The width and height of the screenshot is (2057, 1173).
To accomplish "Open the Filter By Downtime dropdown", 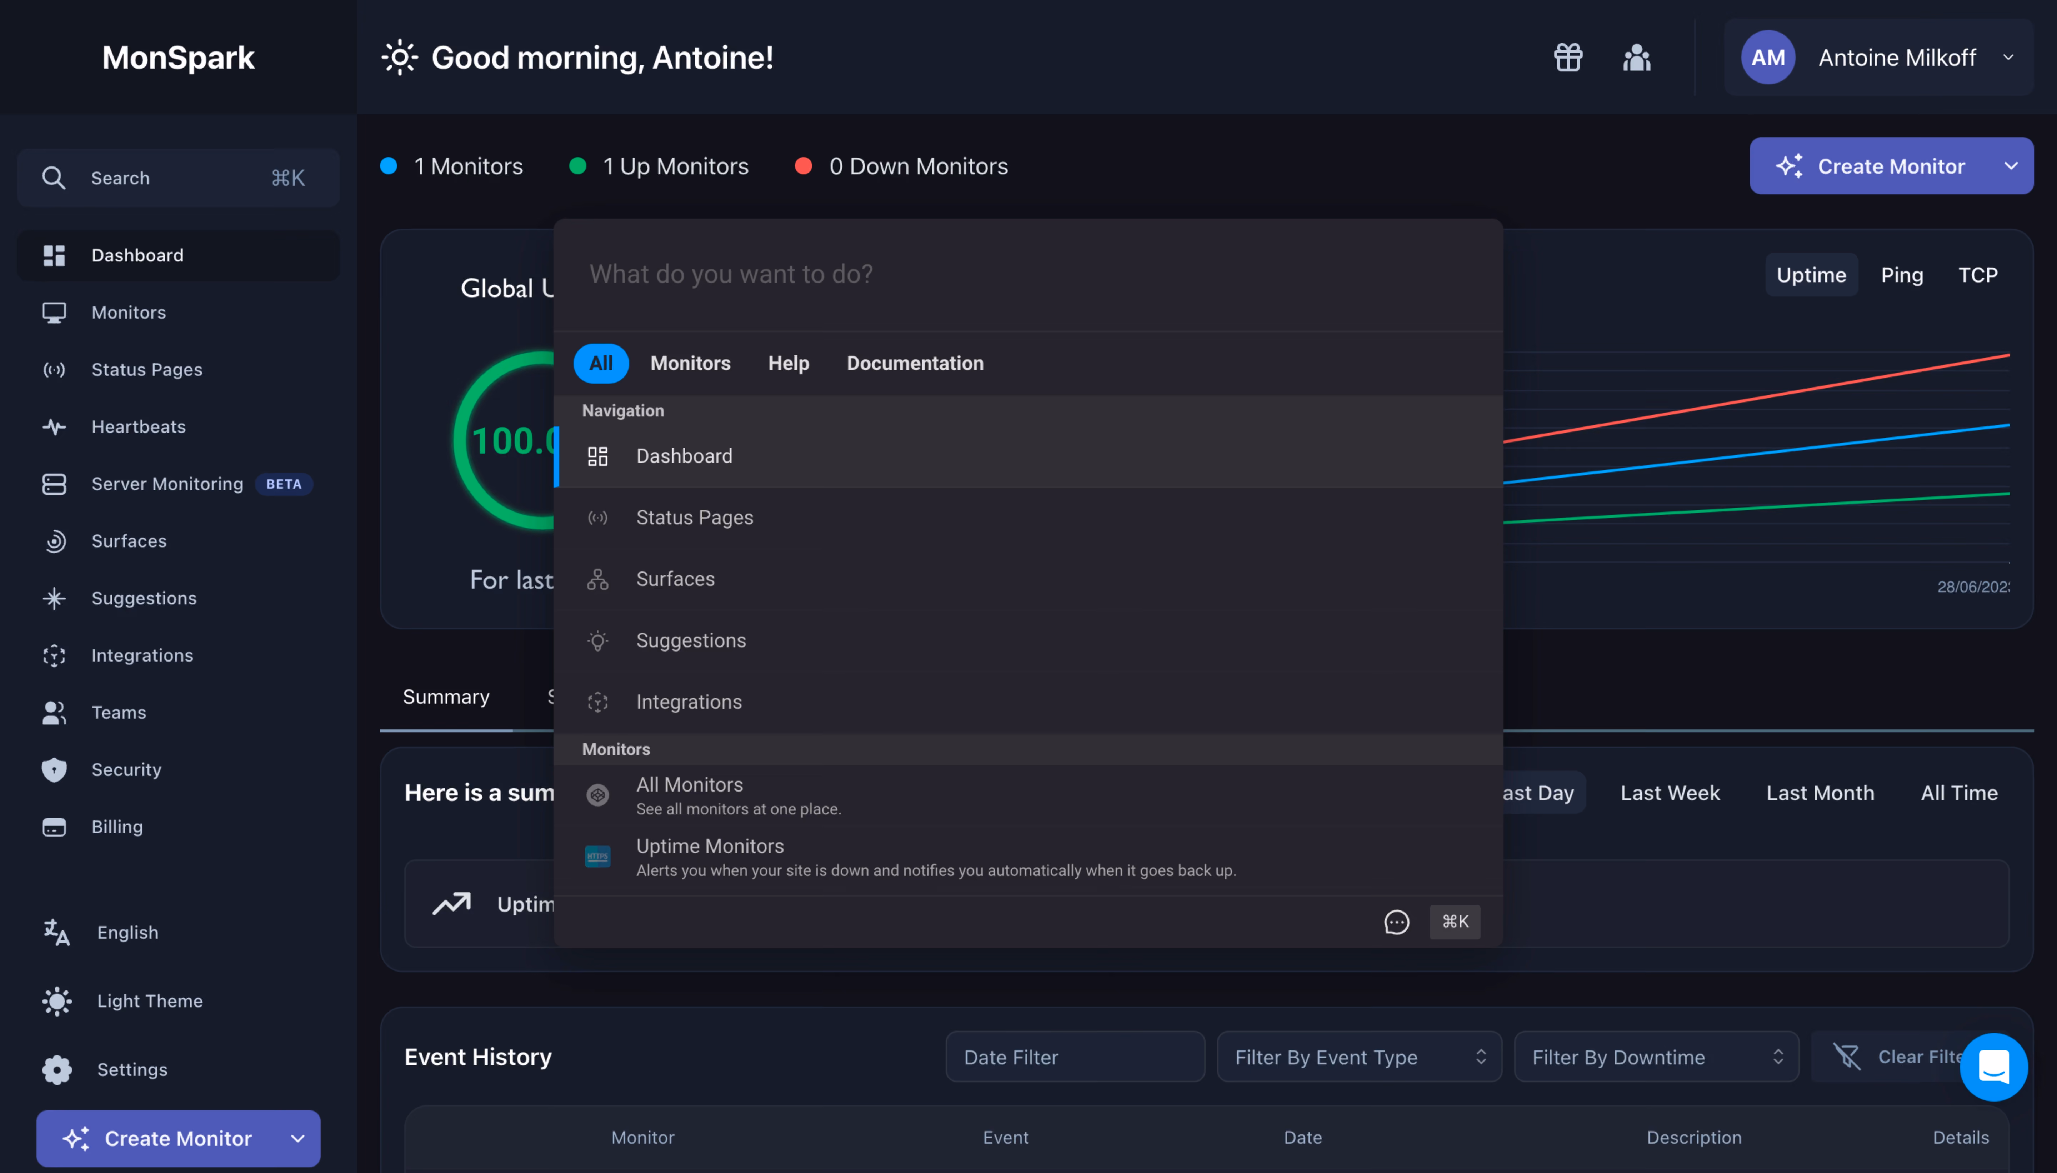I will click(x=1656, y=1057).
